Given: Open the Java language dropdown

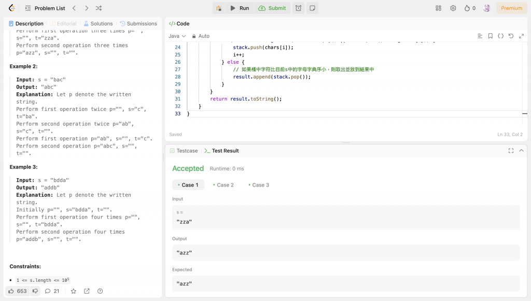Looking at the screenshot, I should [177, 36].
